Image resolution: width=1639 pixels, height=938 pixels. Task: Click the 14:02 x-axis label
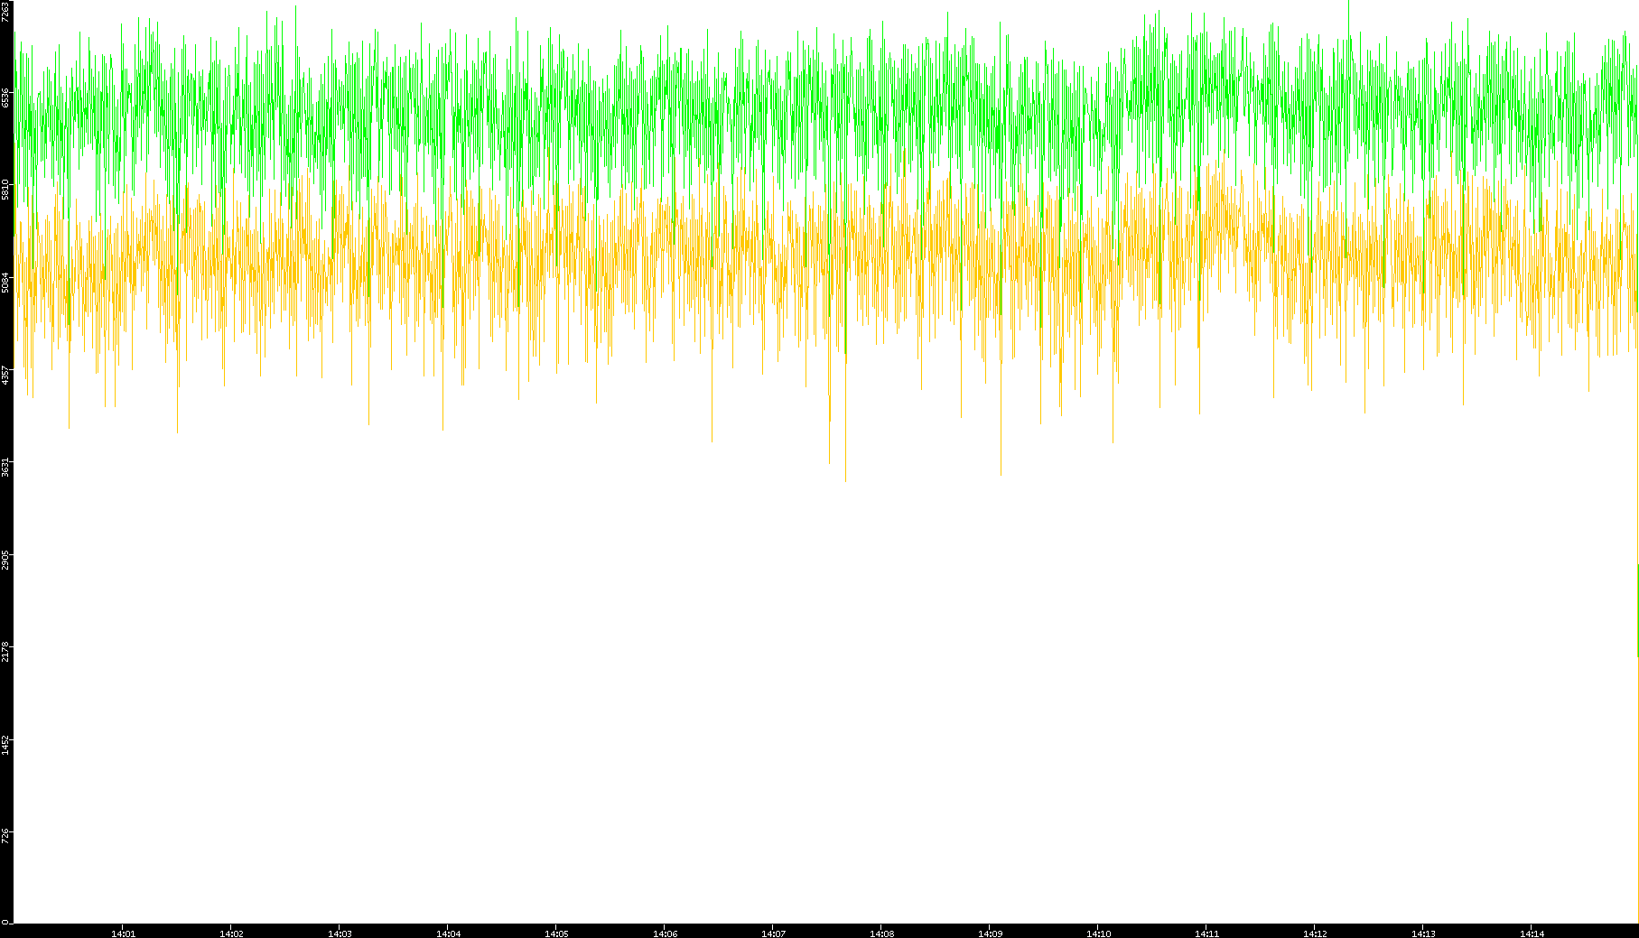click(x=231, y=933)
